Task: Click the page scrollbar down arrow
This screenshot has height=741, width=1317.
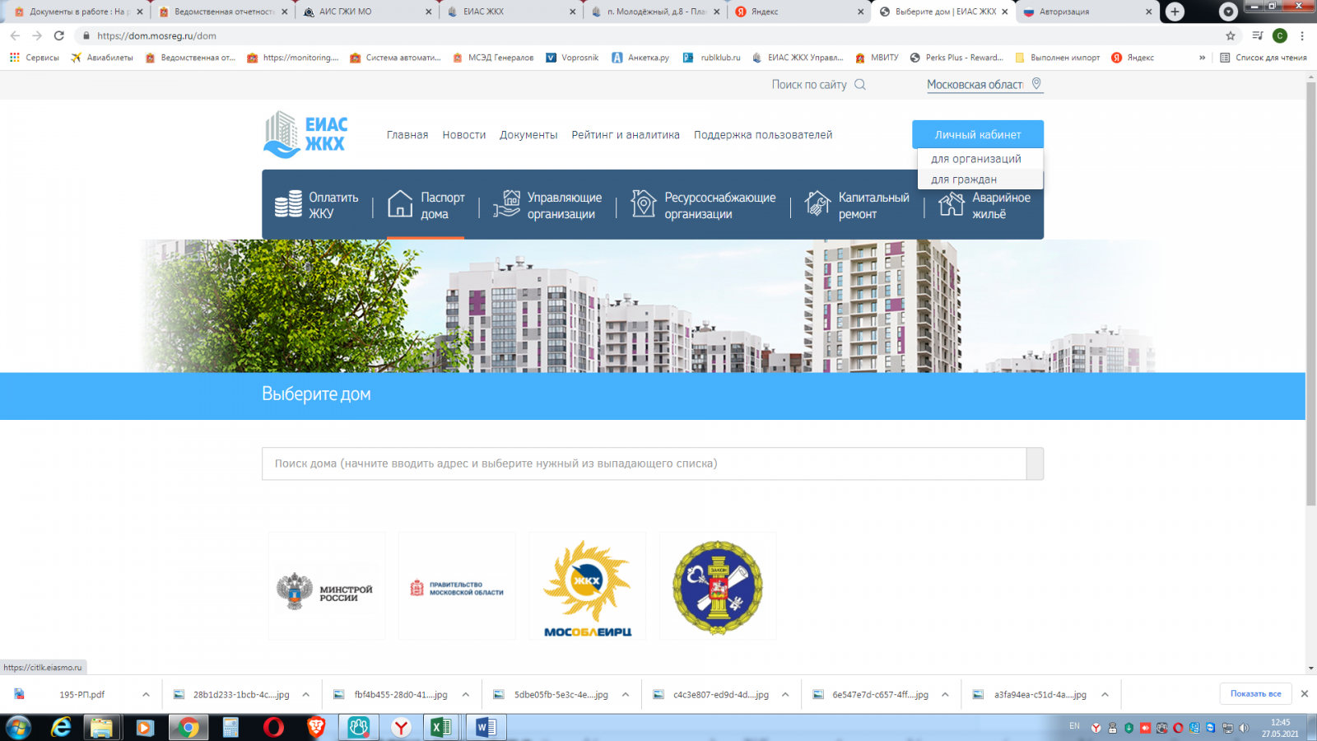Action: point(1310,668)
